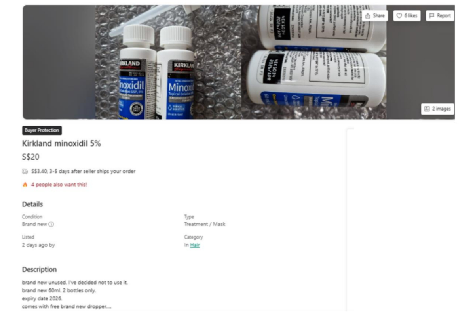Click the gallery icon beside 2 images
Viewport: 475px width, 317px height.
(x=427, y=109)
